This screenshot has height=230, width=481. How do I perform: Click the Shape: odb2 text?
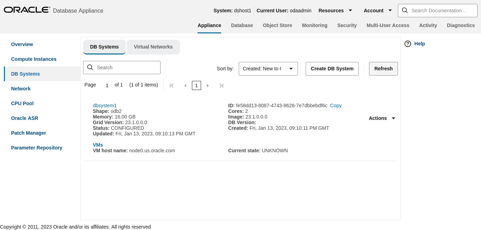point(107,111)
